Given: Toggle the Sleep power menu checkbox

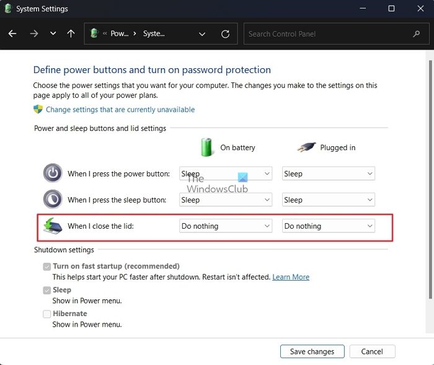Looking at the screenshot, I should [47, 290].
